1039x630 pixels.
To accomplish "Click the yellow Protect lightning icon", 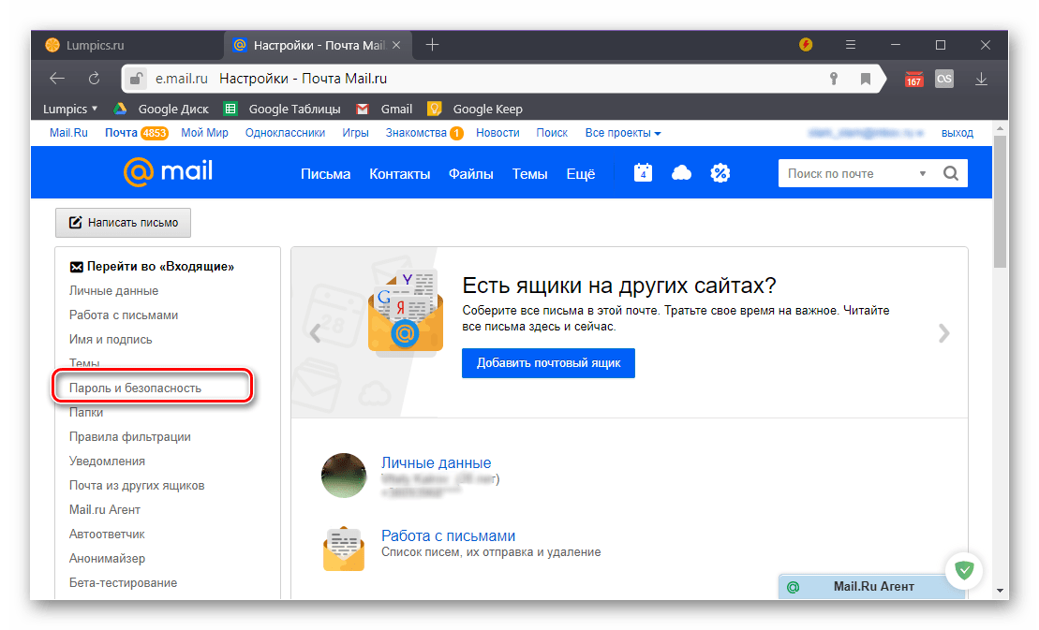I will [x=806, y=44].
